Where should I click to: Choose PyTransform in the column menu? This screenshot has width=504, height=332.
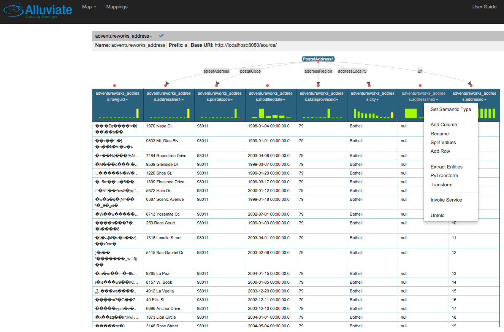click(451, 176)
